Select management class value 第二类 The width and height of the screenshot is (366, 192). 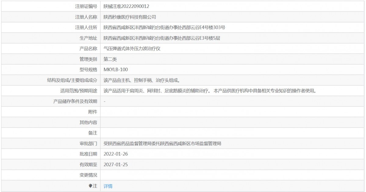110,59
